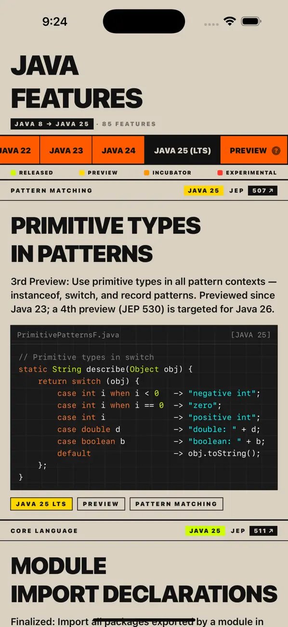Click the Module Import Declarations heading
Image resolution: width=288 pixels, height=627 pixels.
[x=144, y=580]
